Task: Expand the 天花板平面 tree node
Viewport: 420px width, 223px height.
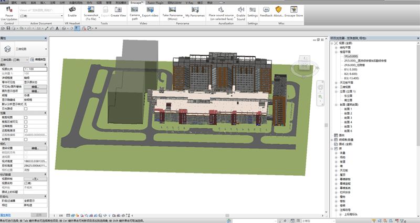Action: (336, 83)
